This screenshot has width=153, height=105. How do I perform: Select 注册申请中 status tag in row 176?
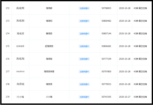click(84, 59)
